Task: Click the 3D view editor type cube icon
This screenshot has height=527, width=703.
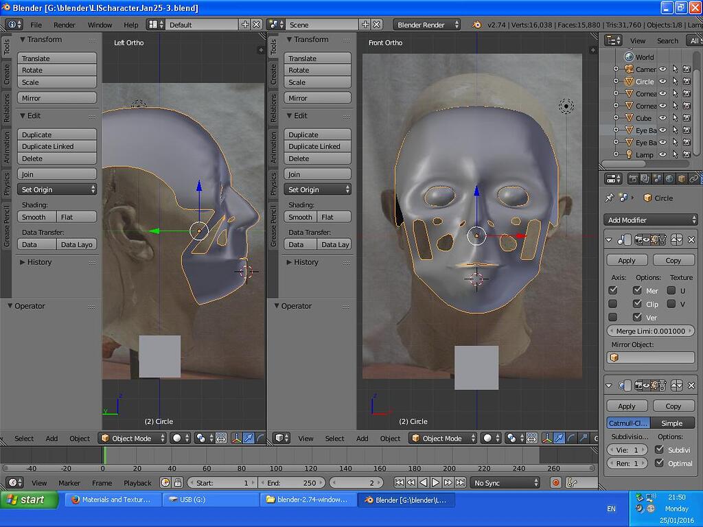Action: [281, 438]
